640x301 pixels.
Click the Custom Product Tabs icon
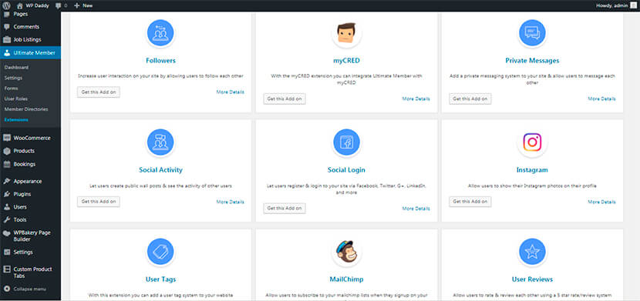tap(6, 269)
